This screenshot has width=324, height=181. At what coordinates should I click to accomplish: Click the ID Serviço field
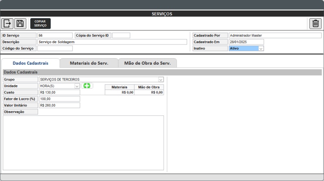(55, 36)
